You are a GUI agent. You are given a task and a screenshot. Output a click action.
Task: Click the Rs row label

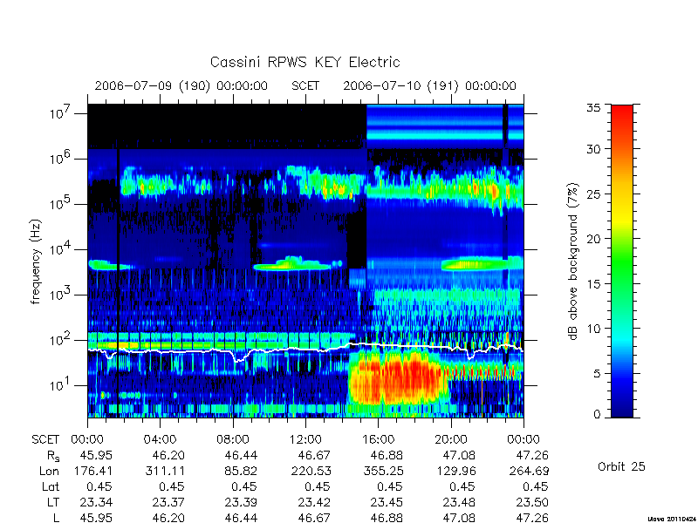52,456
